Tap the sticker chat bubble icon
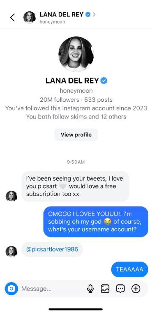Viewport: 152px width, 313px height. 120,289
